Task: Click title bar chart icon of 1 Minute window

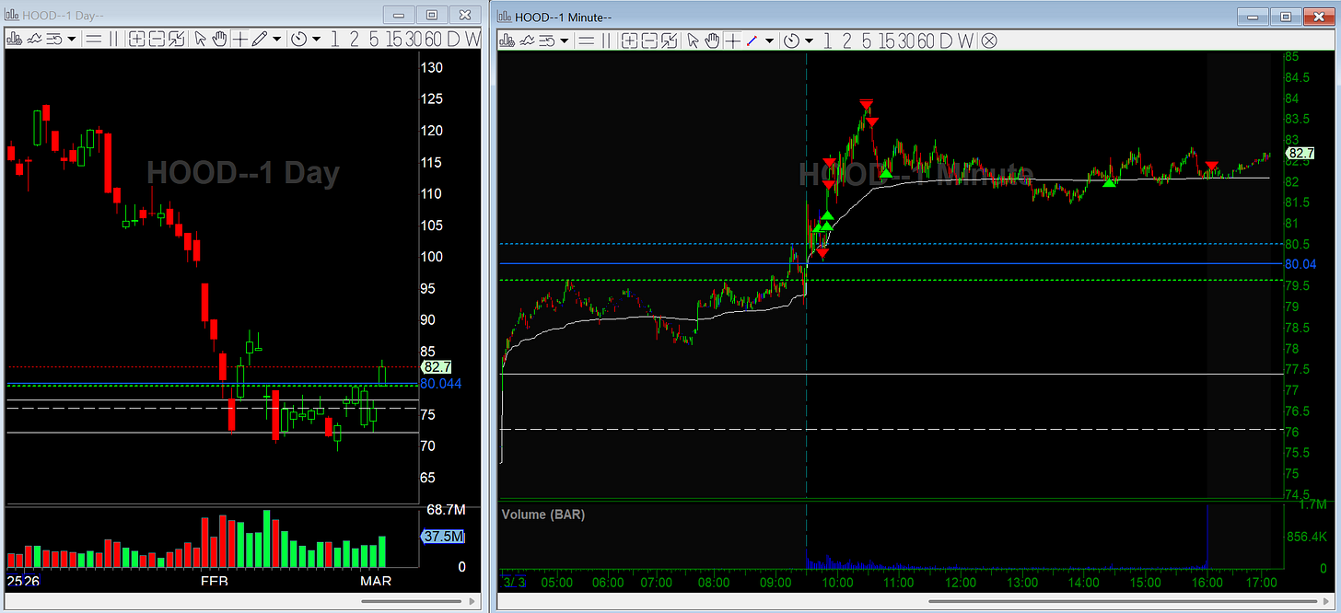Action: coord(506,17)
